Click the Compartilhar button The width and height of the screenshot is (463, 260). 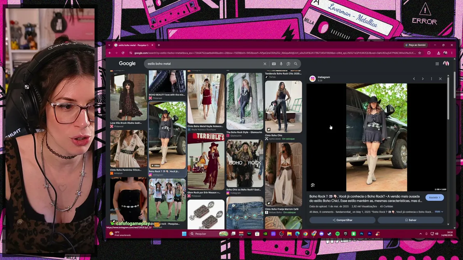click(x=342, y=220)
